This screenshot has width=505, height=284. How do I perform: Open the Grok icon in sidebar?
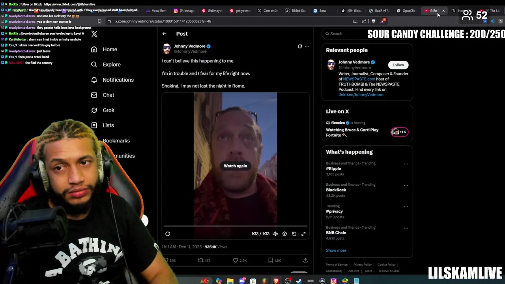point(94,110)
